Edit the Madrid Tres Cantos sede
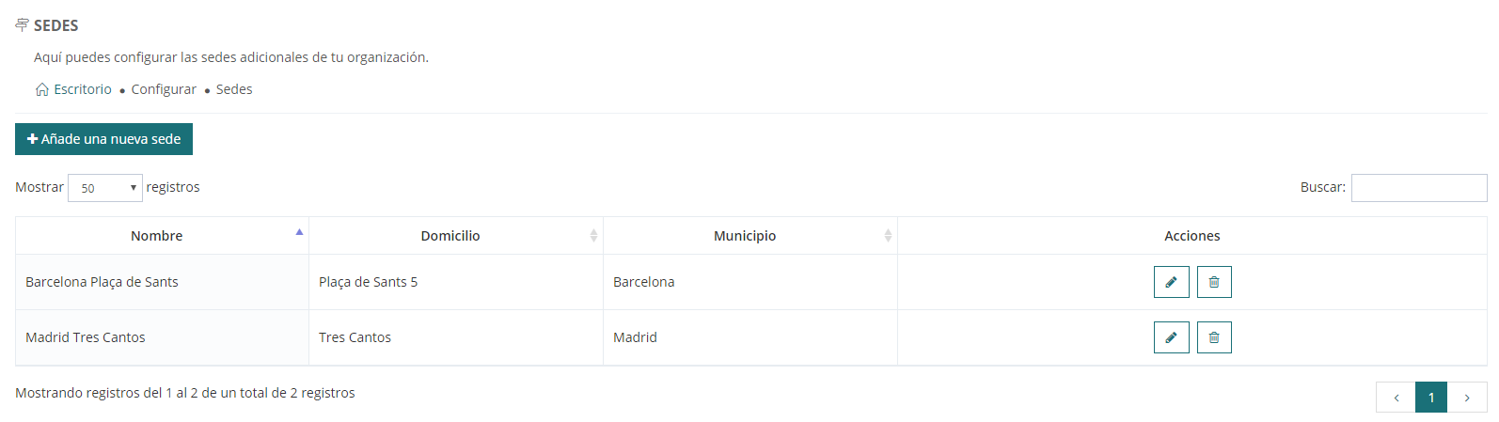The width and height of the screenshot is (1499, 422). pyautogui.click(x=1171, y=337)
